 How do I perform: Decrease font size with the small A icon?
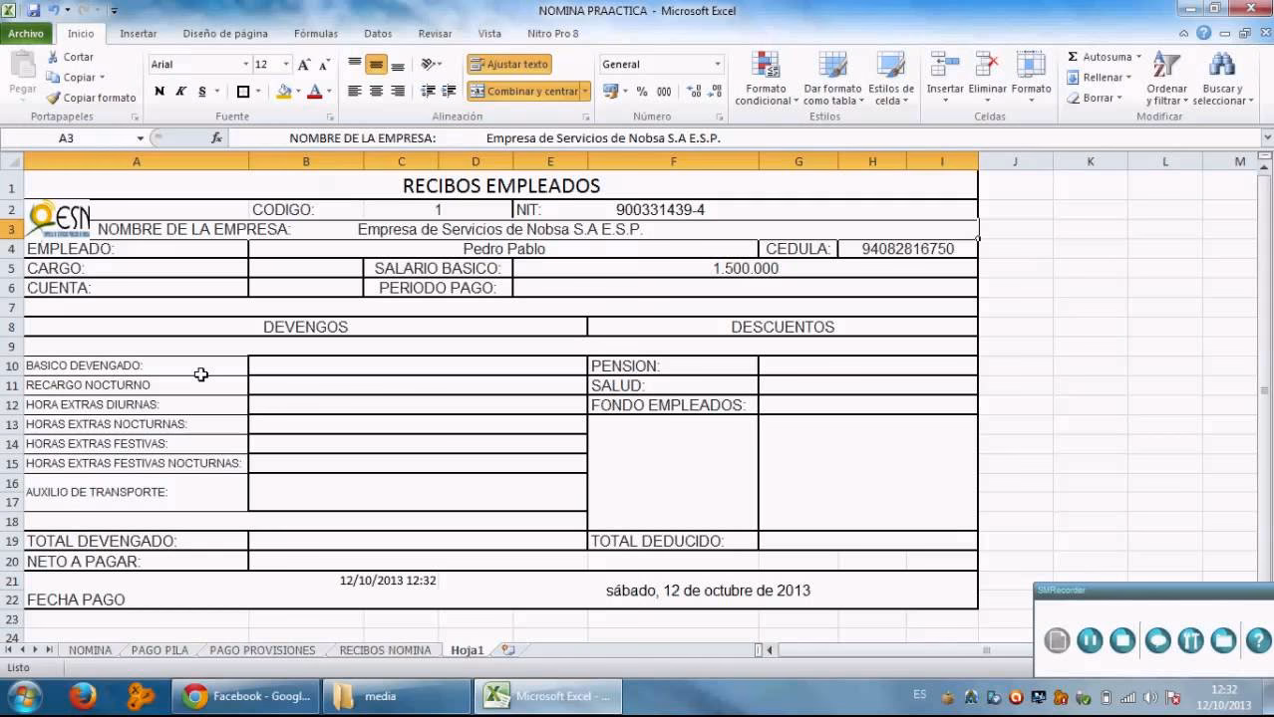point(323,65)
